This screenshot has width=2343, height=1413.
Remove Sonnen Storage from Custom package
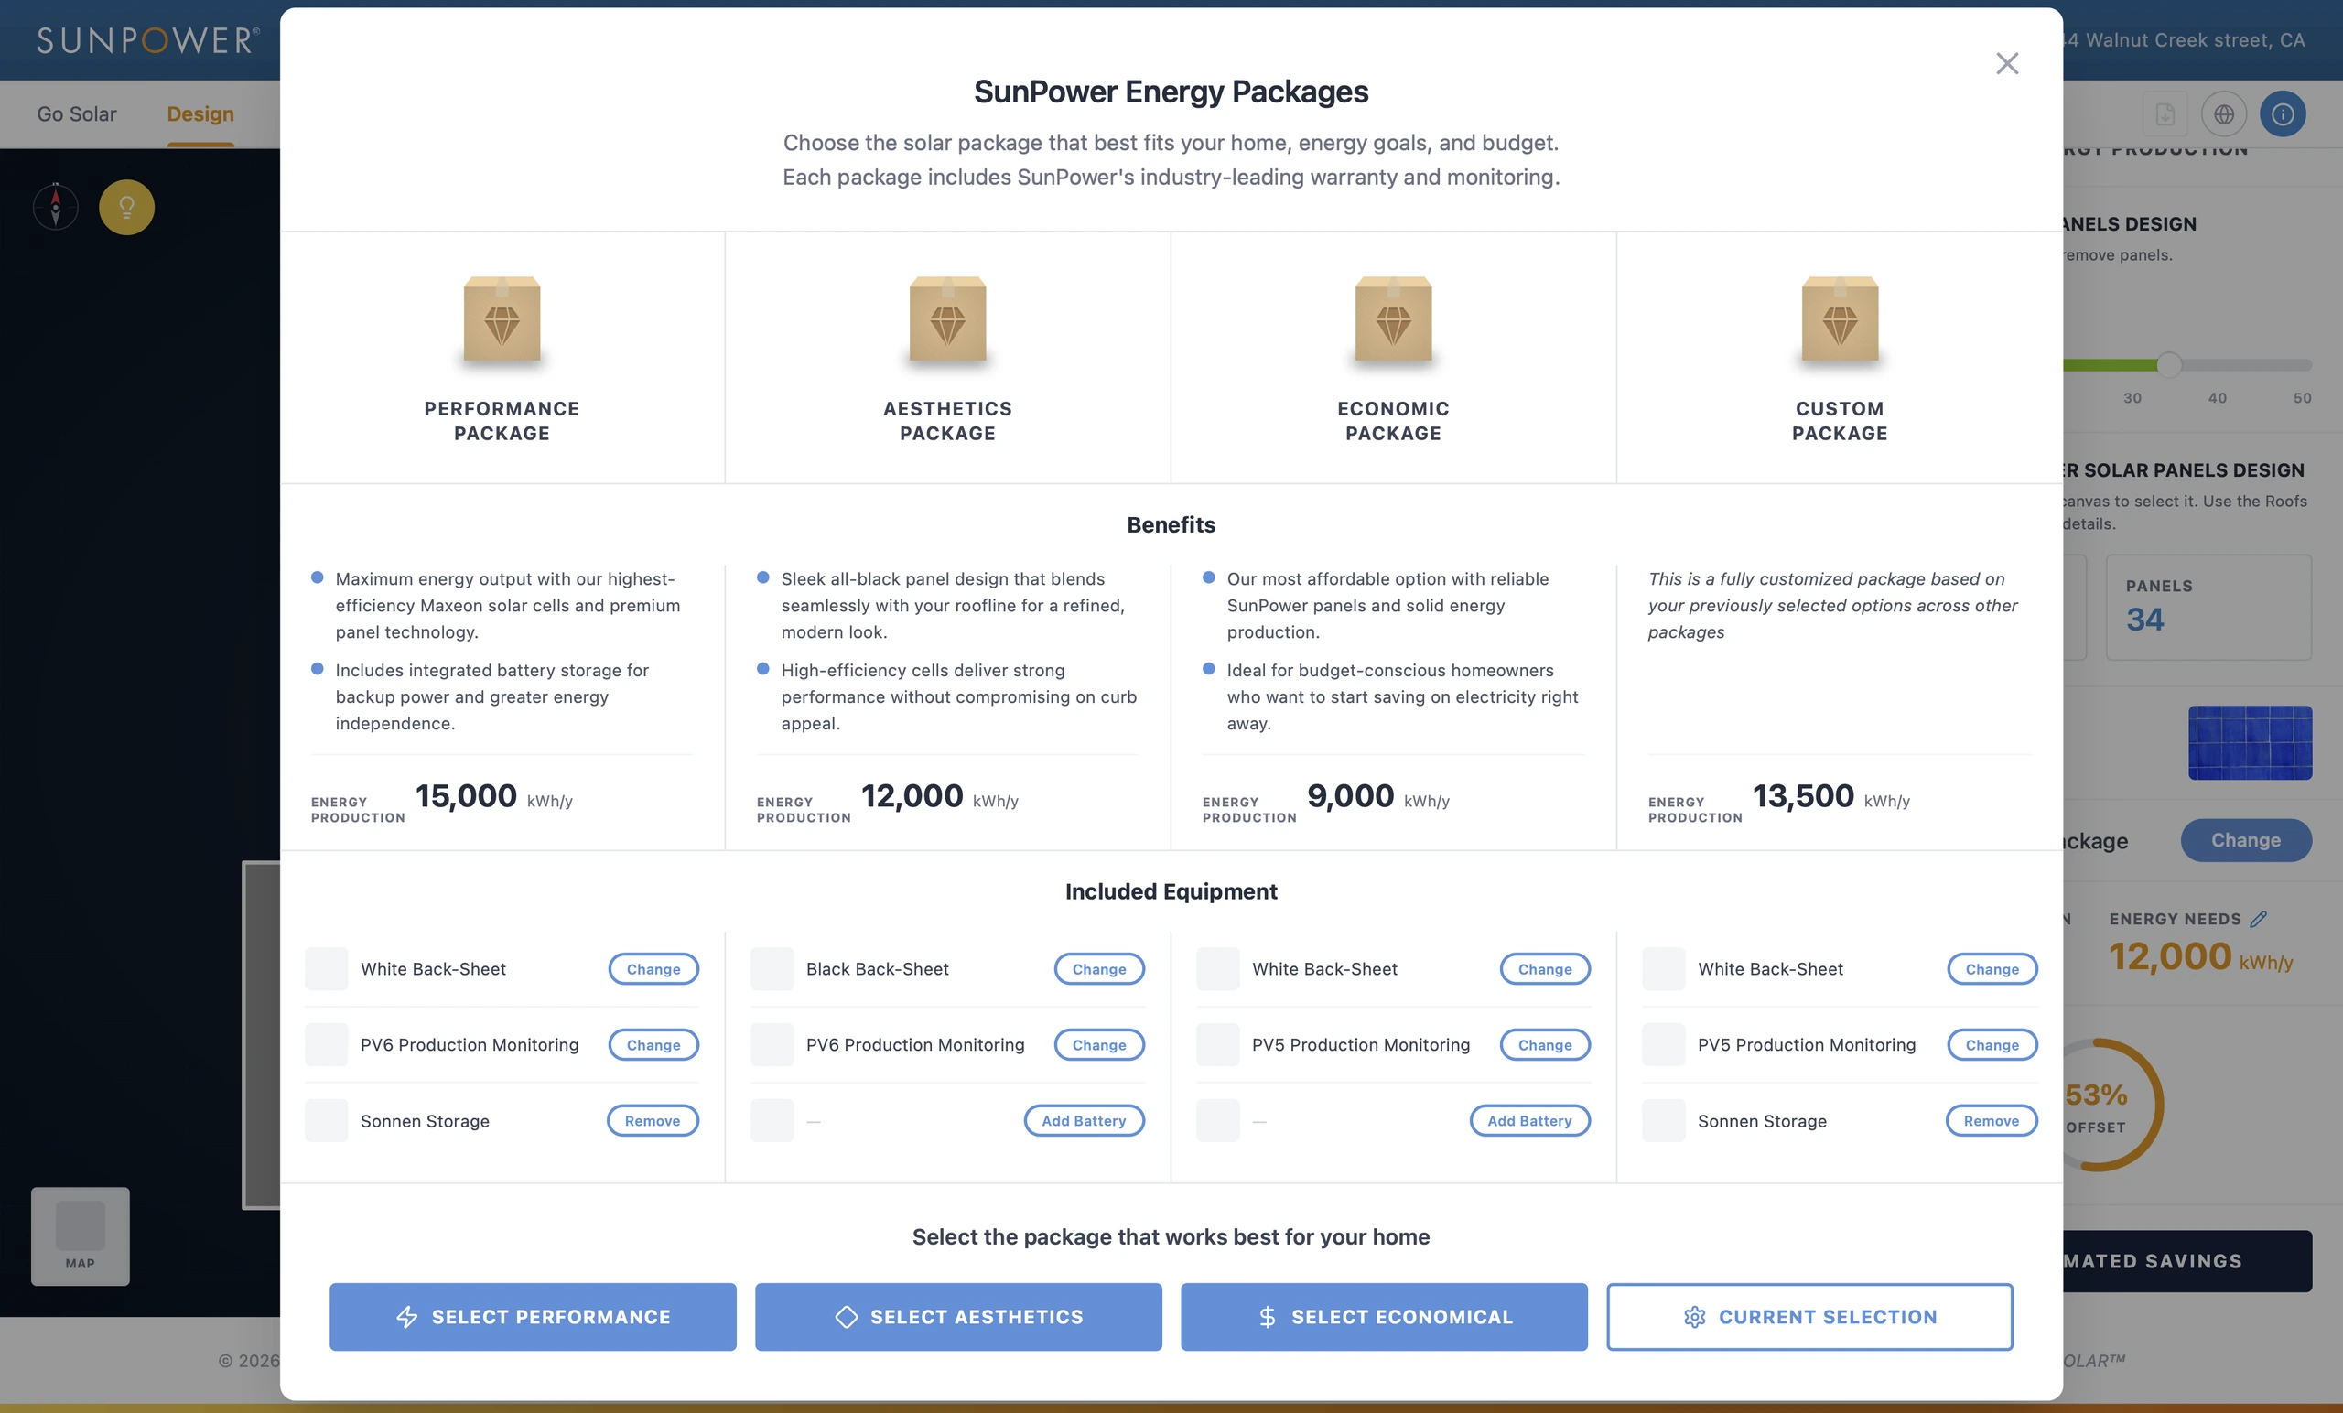pos(1992,1120)
